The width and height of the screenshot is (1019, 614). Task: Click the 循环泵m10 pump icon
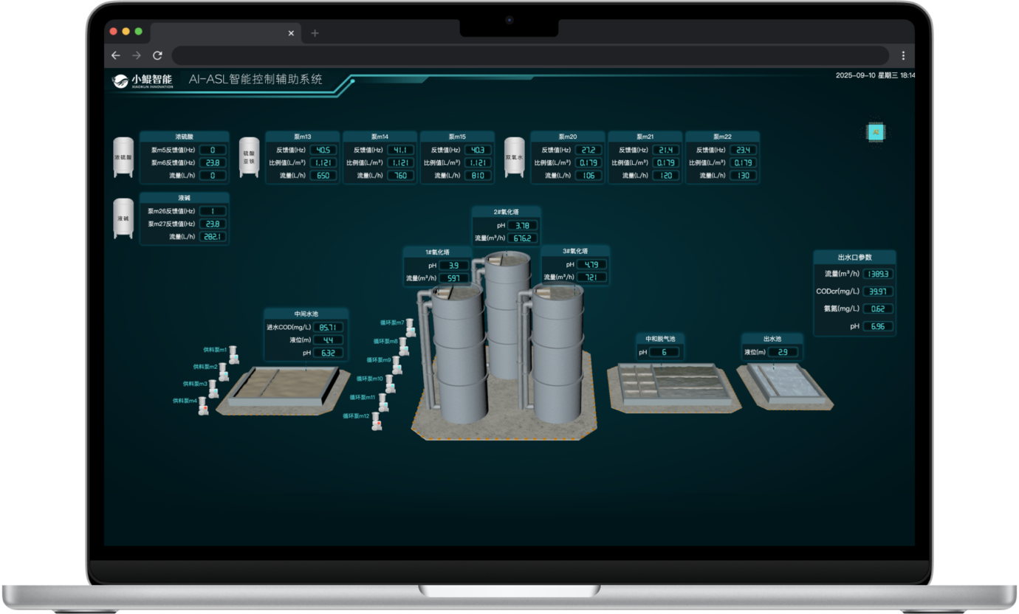(389, 383)
